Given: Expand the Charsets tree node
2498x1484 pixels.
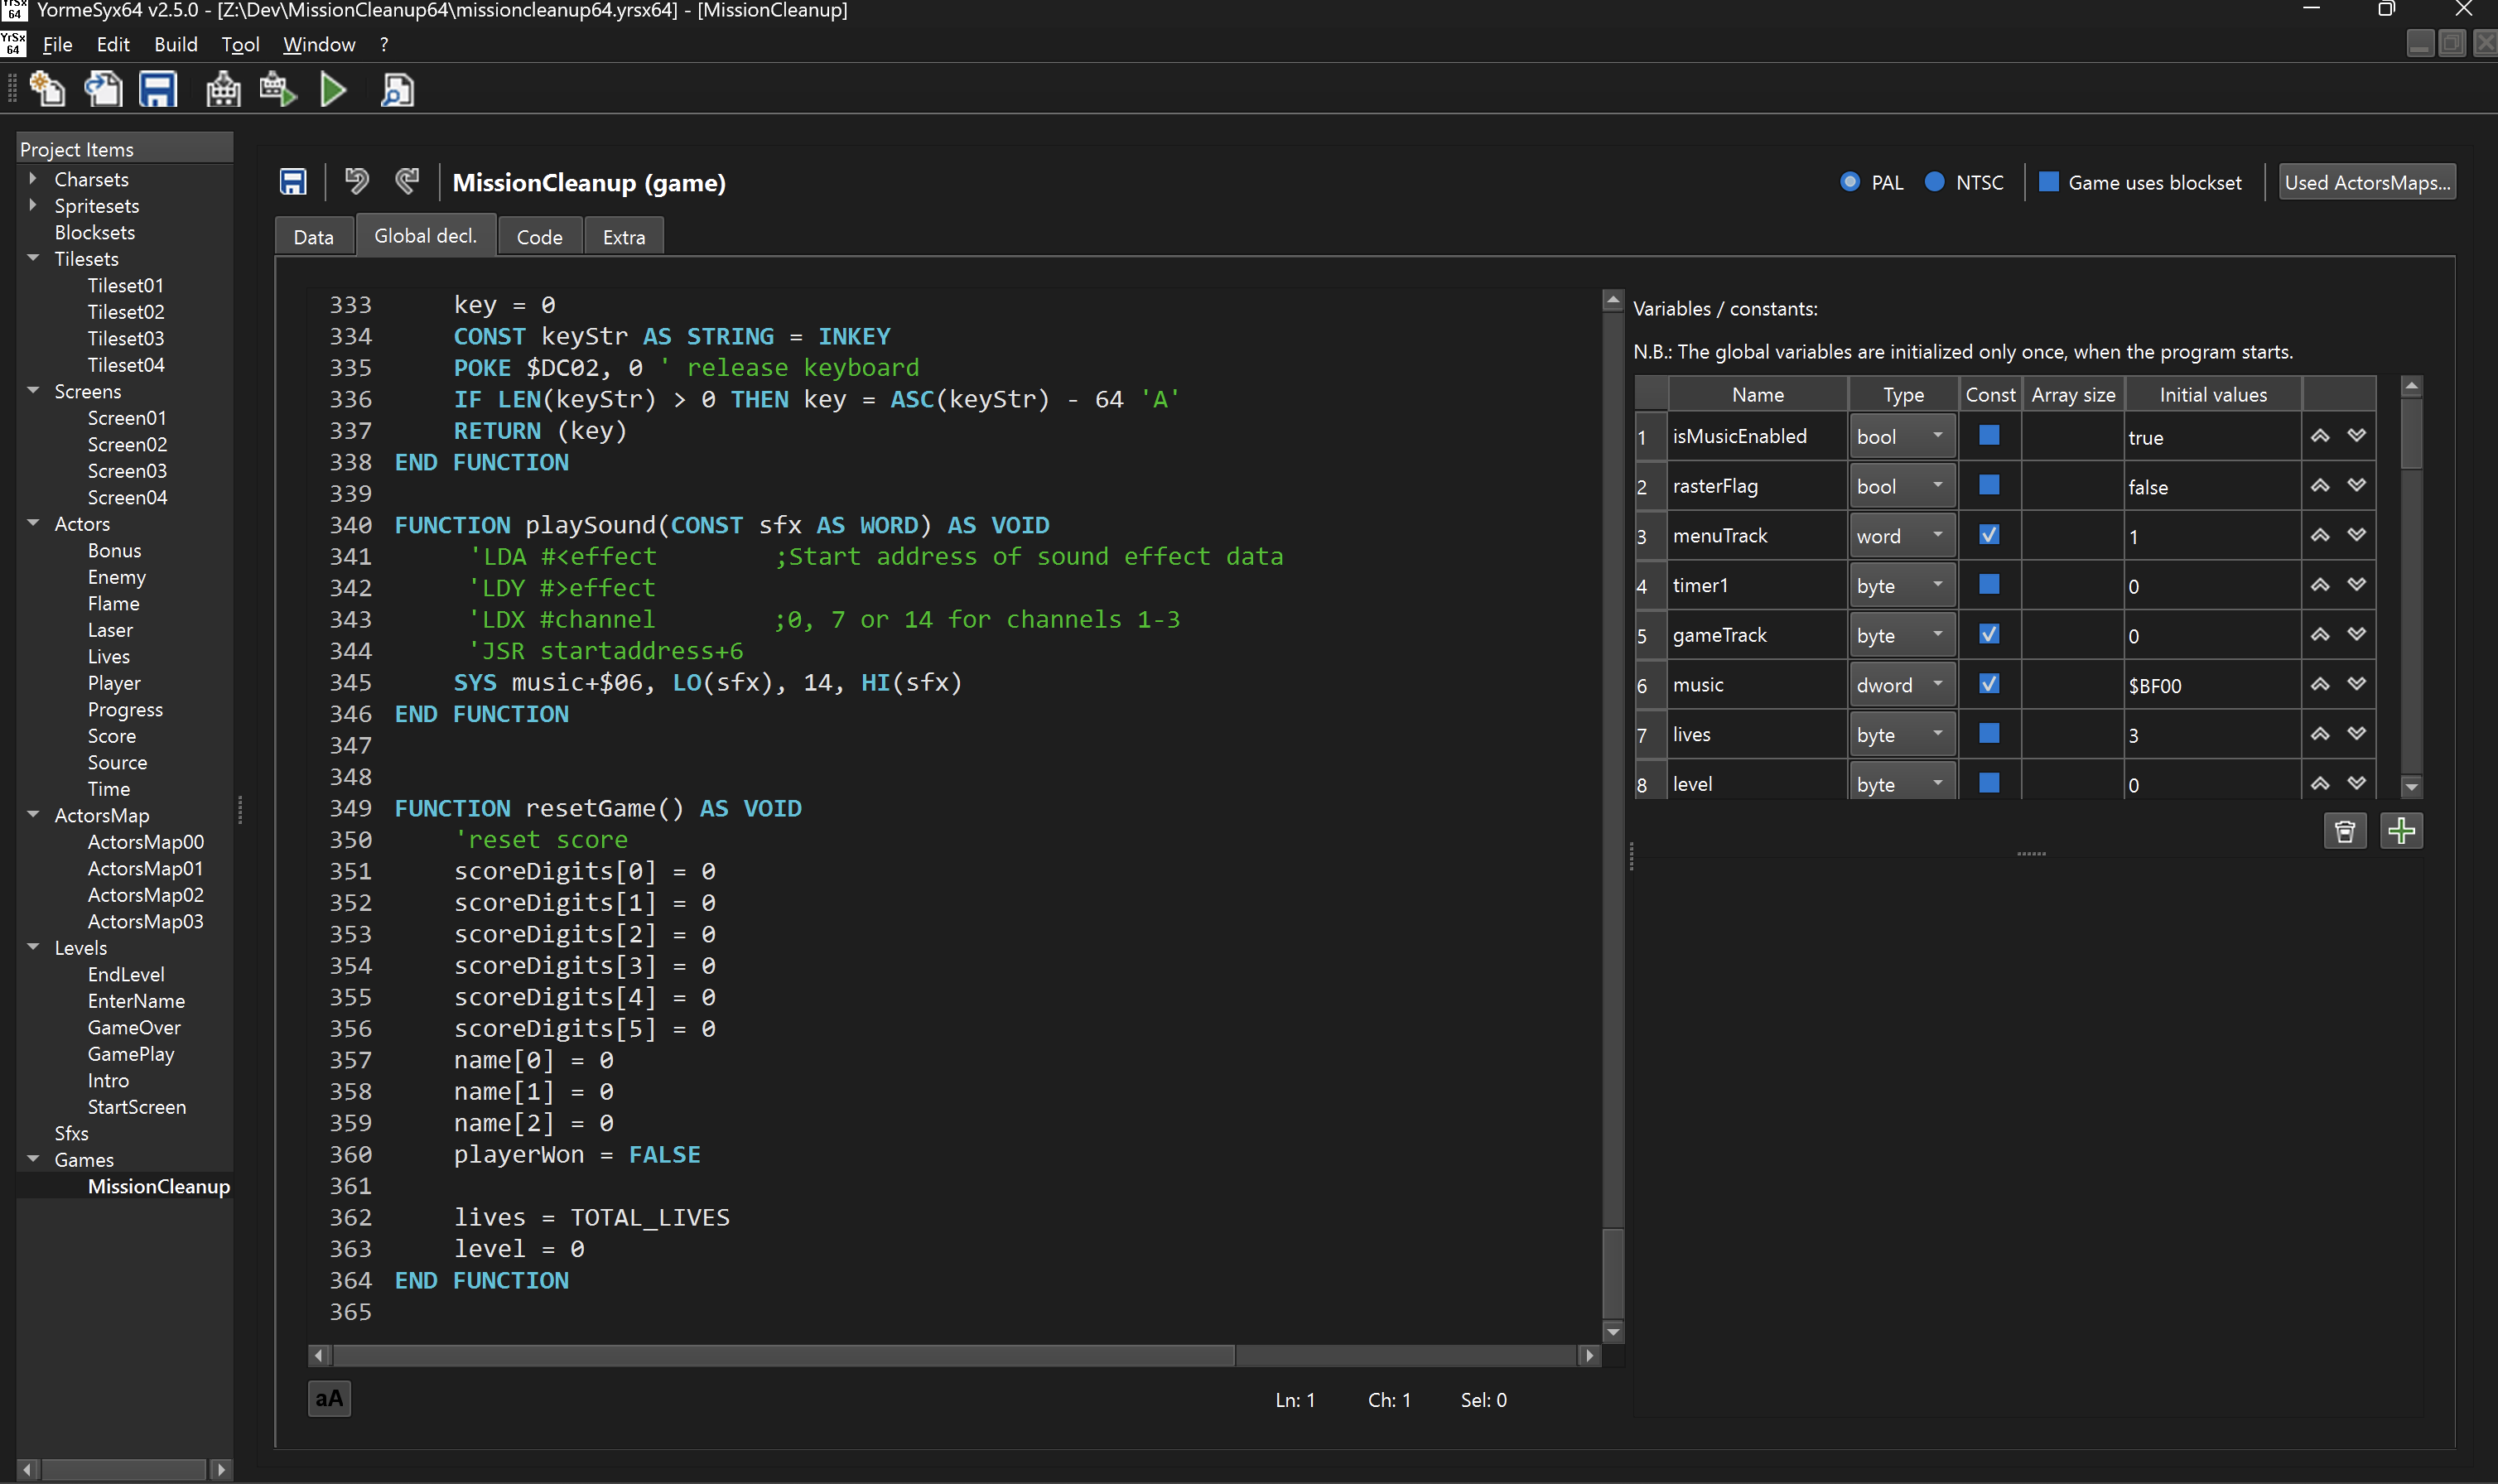Looking at the screenshot, I should [33, 179].
